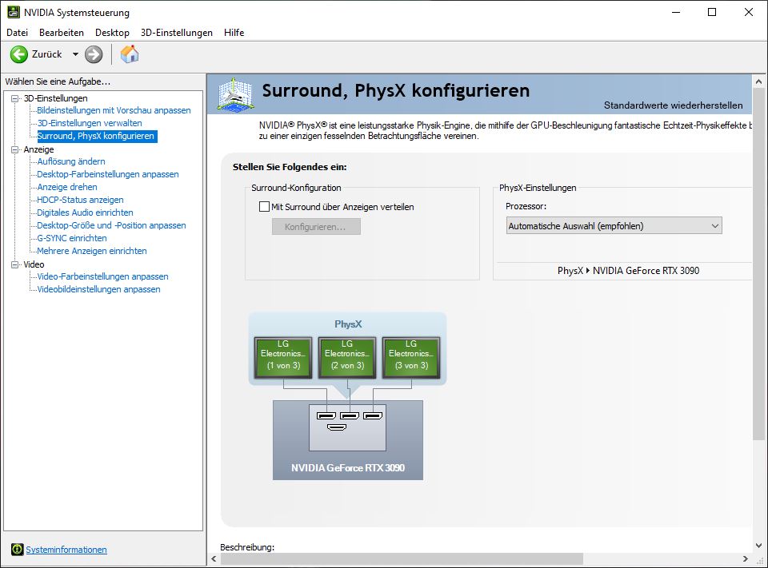
Task: Click the HDMI connector on GPU diagram
Action: [x=337, y=427]
